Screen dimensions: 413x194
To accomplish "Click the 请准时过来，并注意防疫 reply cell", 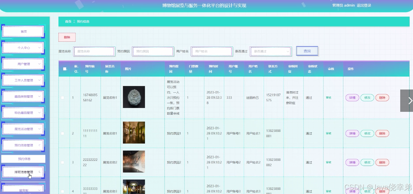I will click(x=293, y=97).
